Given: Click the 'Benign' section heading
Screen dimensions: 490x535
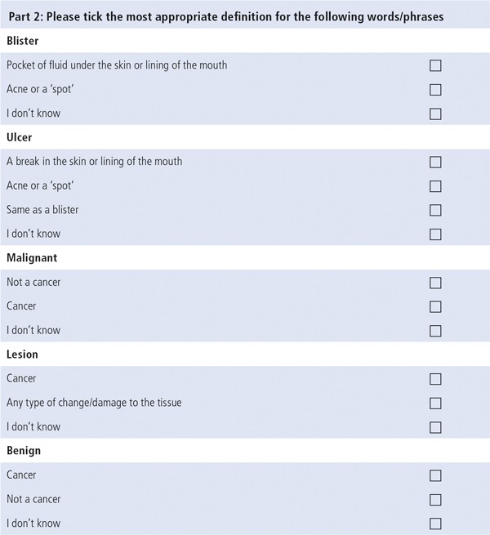Looking at the screenshot, I should (24, 451).
